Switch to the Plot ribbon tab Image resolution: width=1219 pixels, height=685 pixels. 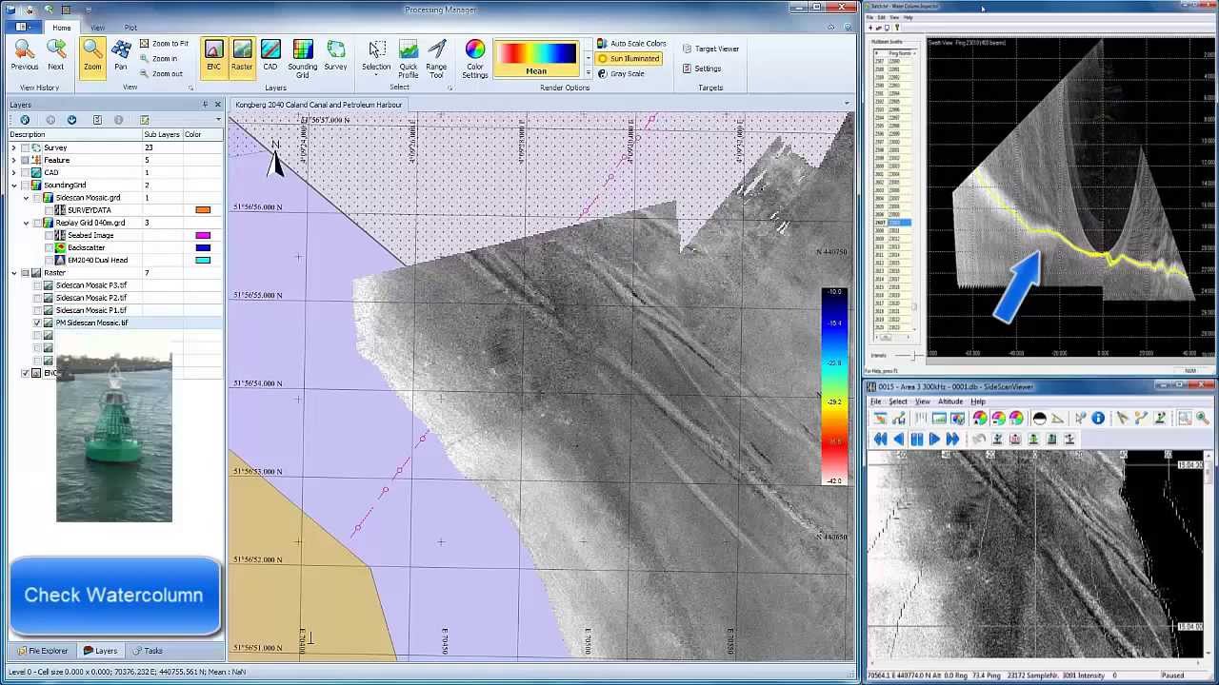[130, 28]
